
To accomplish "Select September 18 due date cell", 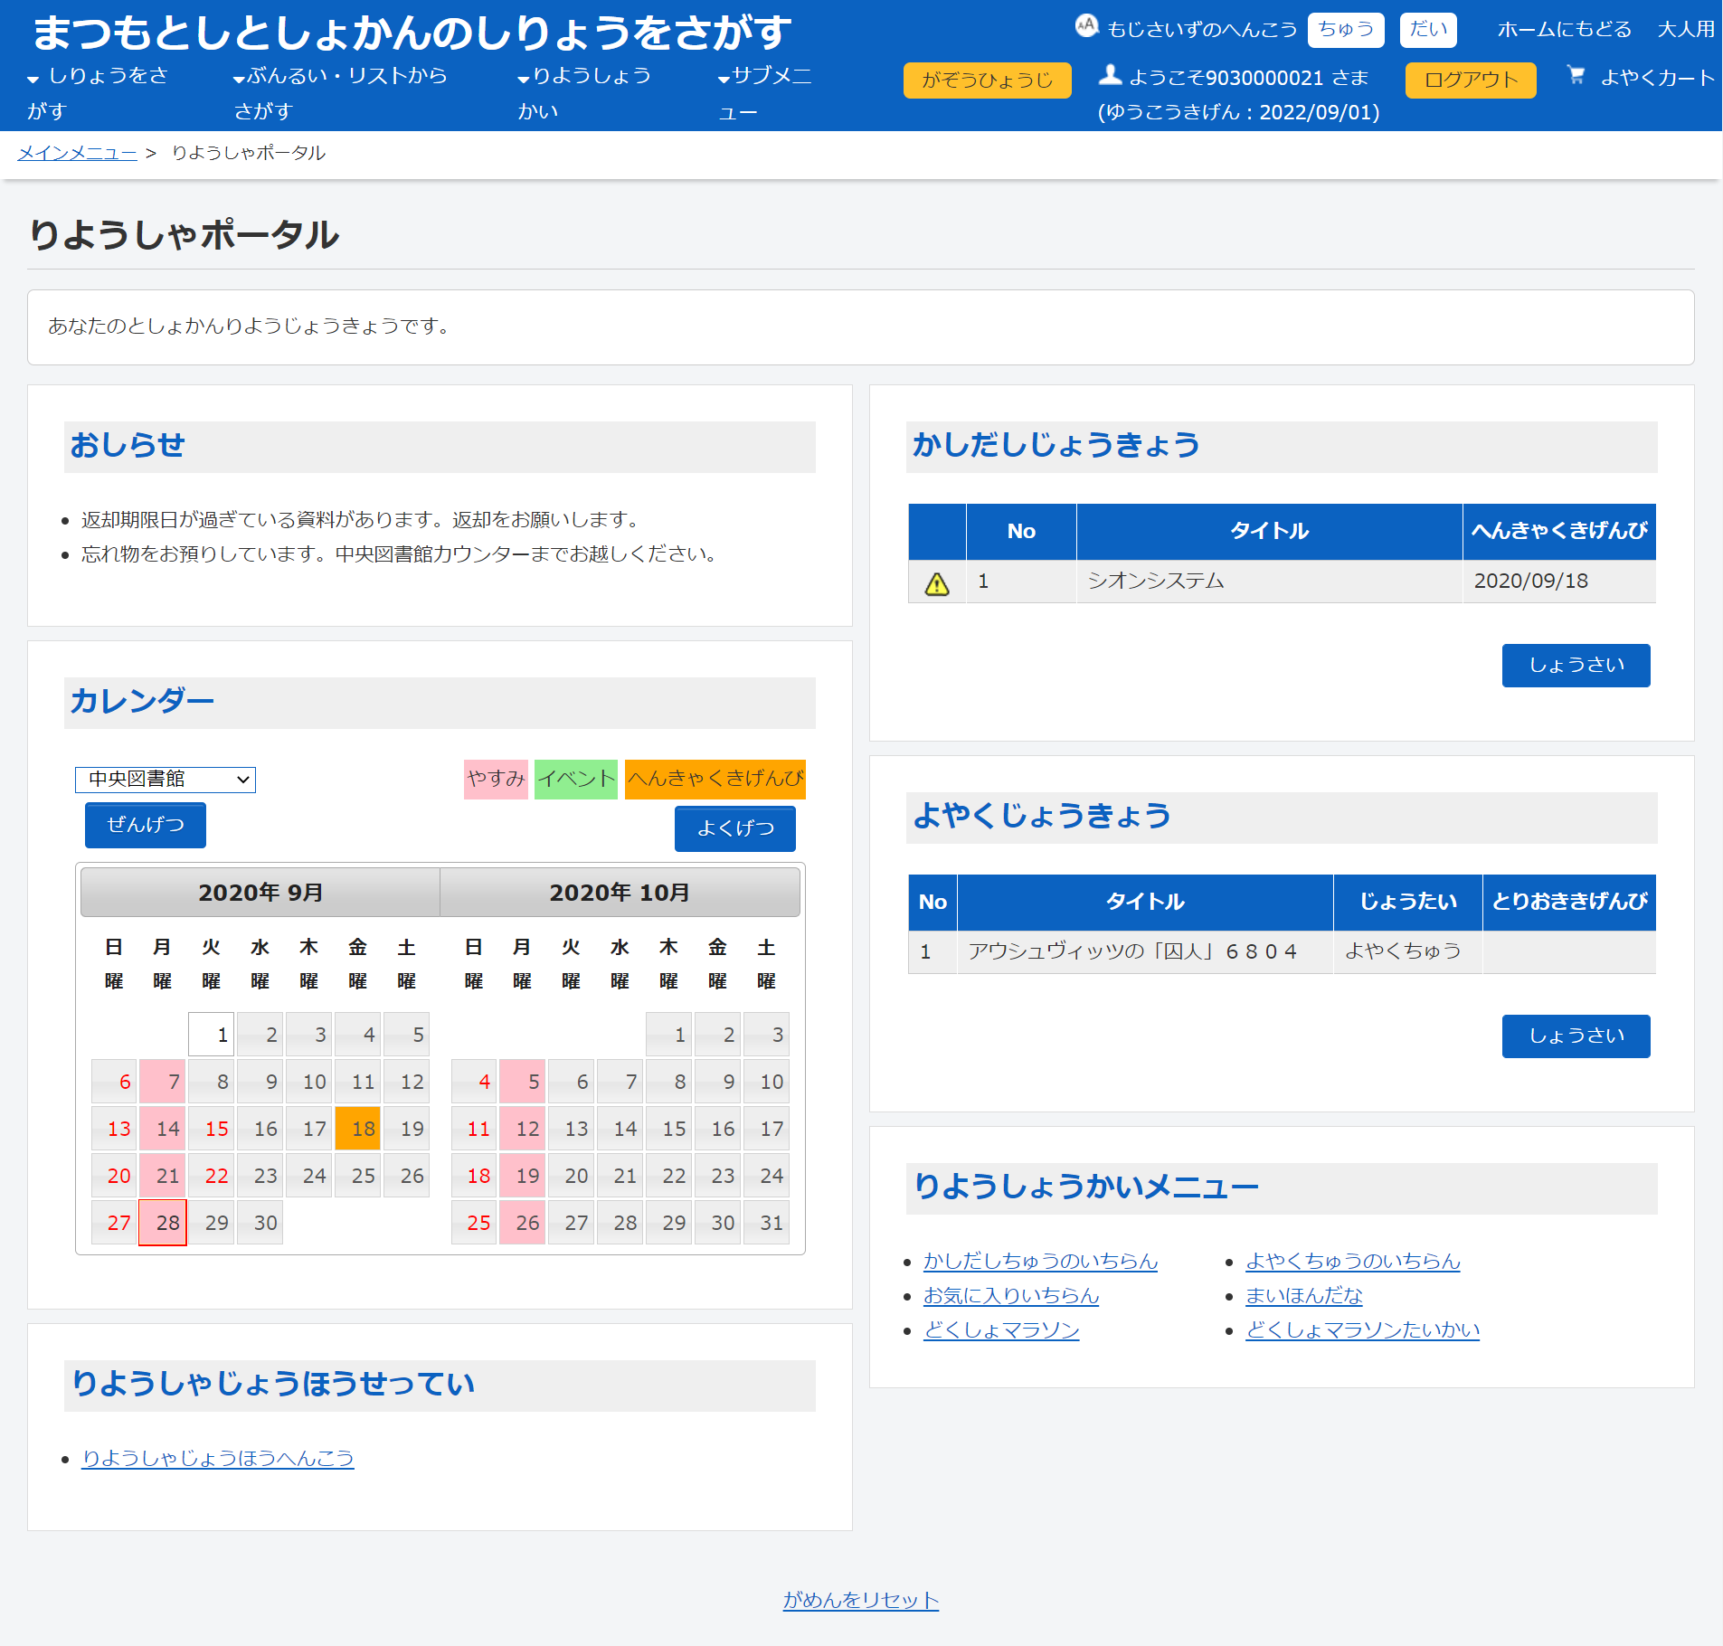I will click(357, 1129).
